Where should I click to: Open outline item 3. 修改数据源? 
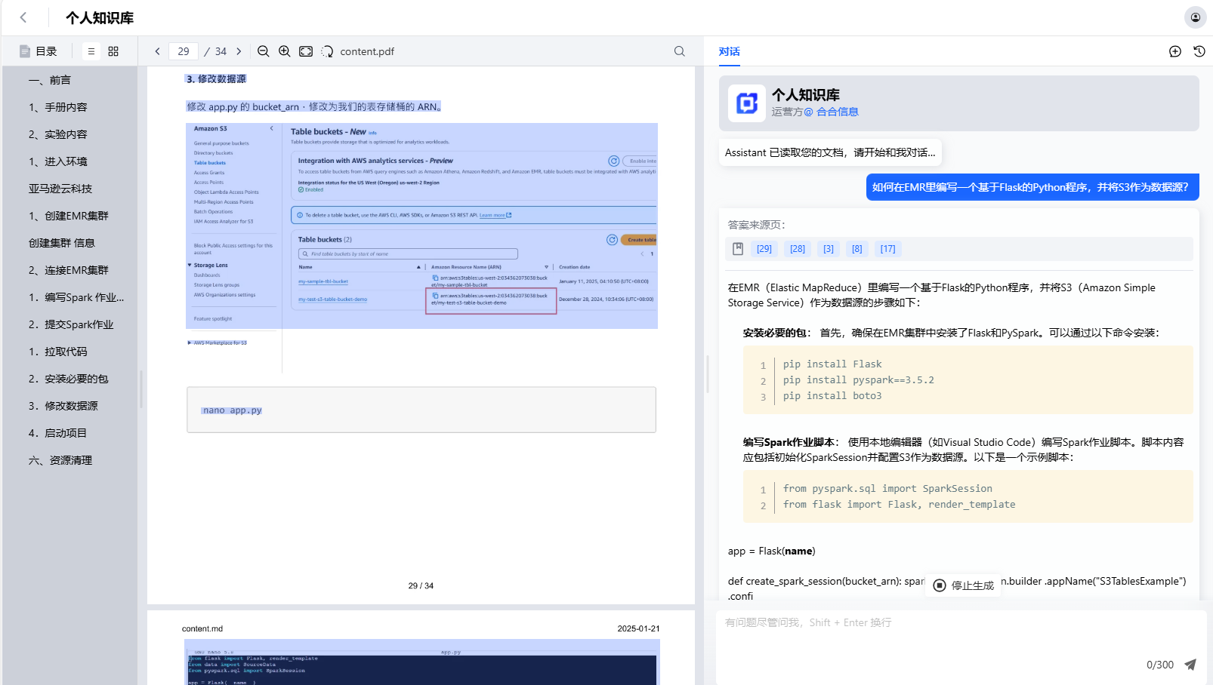coord(63,406)
